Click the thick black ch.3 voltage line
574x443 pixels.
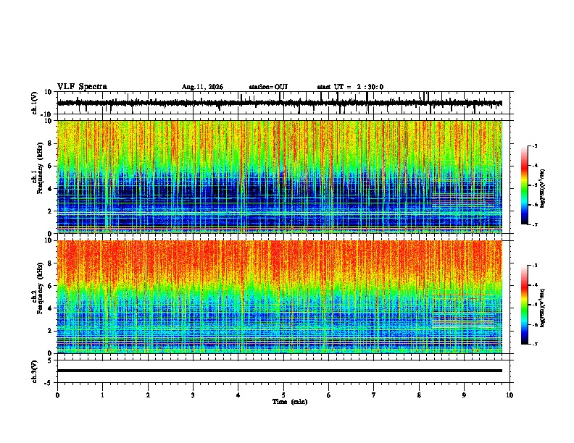[280, 371]
